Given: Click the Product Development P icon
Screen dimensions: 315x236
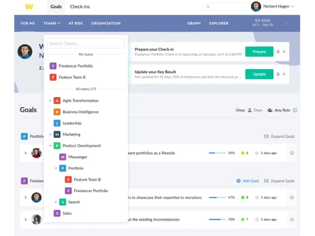Looking at the screenshot, I should pos(57,145).
